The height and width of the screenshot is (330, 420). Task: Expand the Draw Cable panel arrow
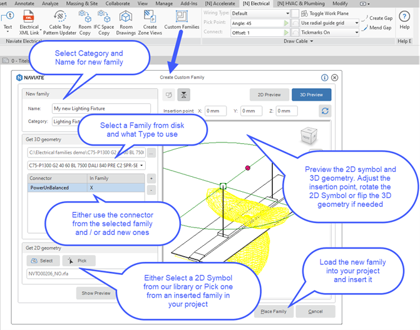click(x=312, y=41)
